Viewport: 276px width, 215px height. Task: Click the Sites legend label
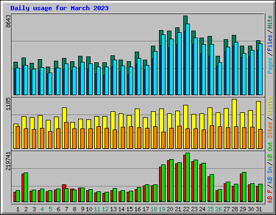(x=270, y=130)
